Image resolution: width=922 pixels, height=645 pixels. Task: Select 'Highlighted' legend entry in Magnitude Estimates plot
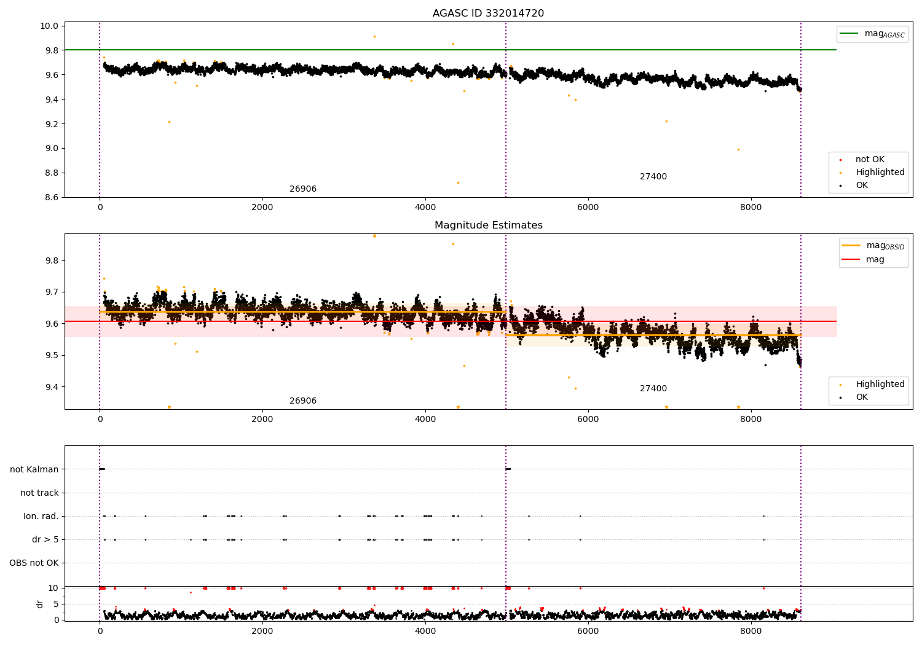tap(880, 385)
